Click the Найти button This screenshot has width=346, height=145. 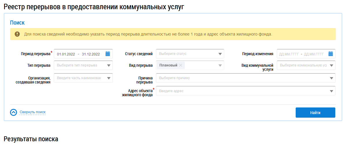[x=315, y=113]
